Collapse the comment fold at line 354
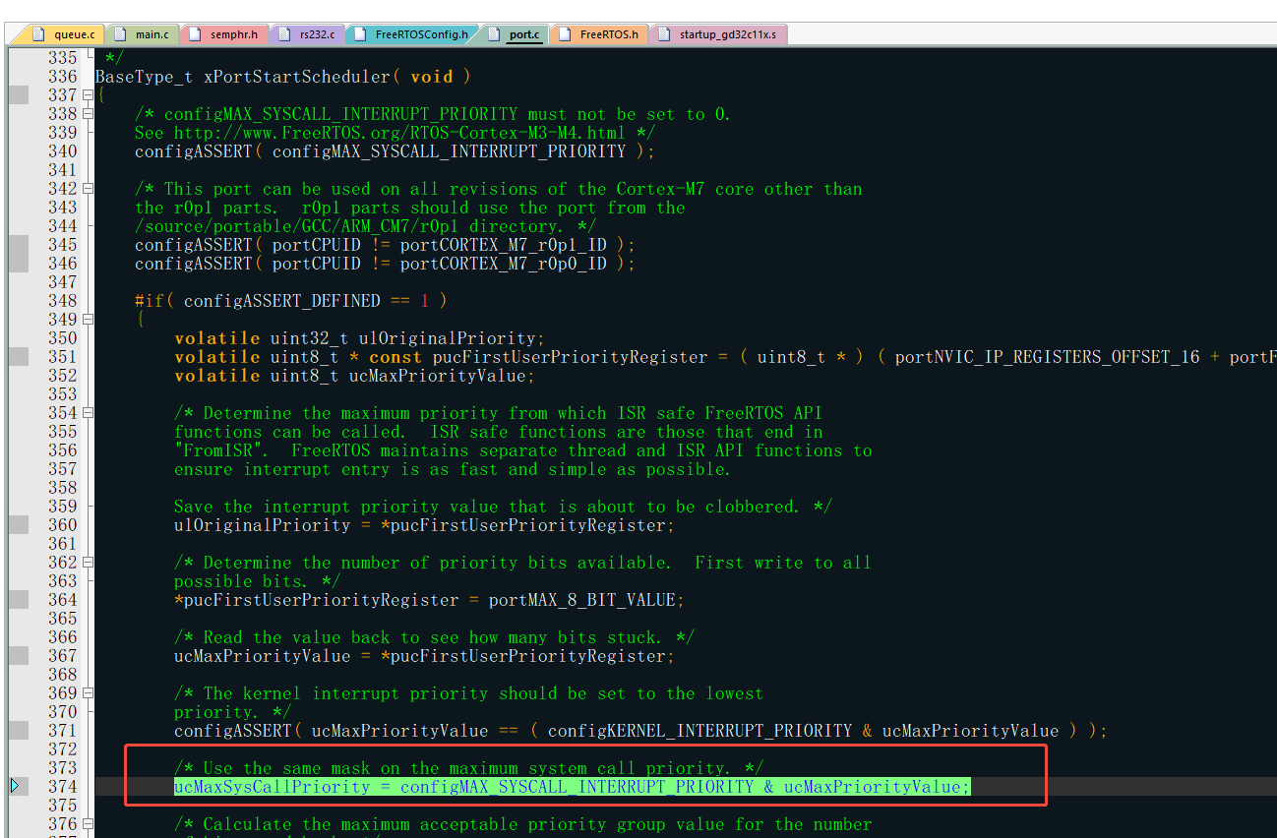Screen dimensions: 1277x838 click(x=88, y=413)
